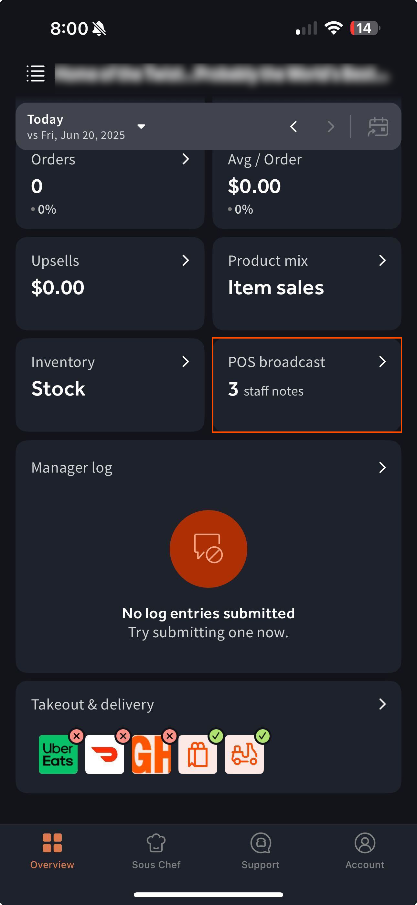This screenshot has width=417, height=905.
Task: Tap the delivery scooter channel icon
Action: click(x=244, y=754)
